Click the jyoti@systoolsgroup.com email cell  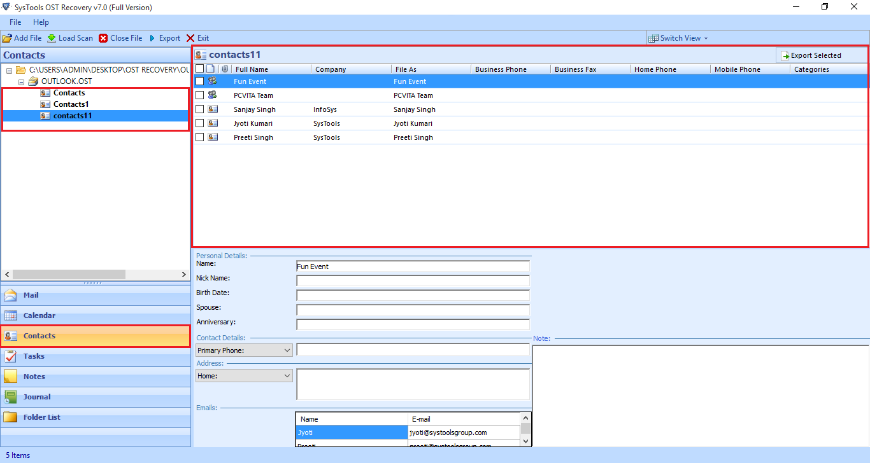click(464, 432)
